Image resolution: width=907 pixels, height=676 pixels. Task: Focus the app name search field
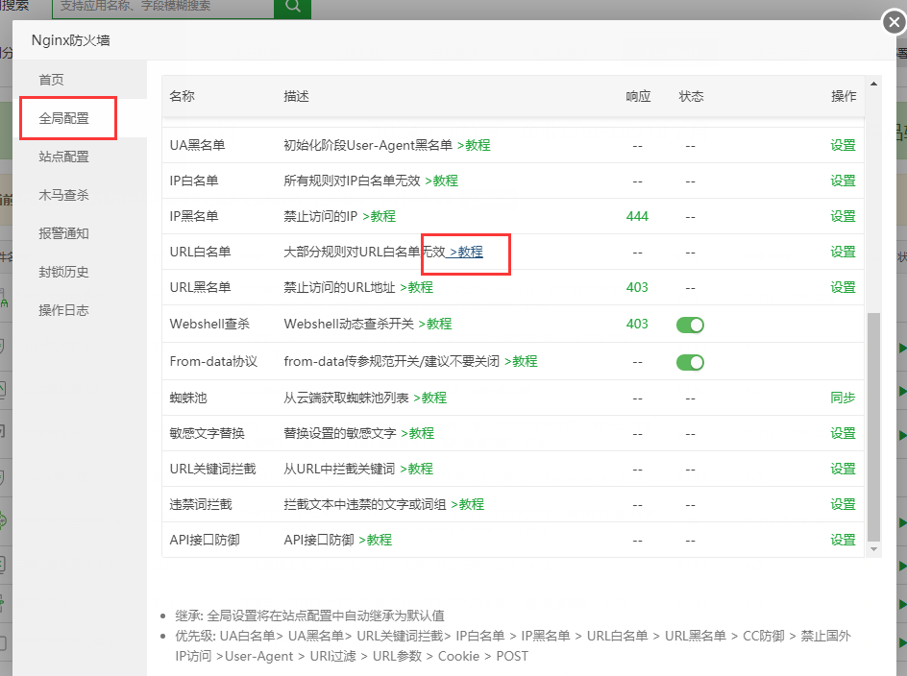163,7
